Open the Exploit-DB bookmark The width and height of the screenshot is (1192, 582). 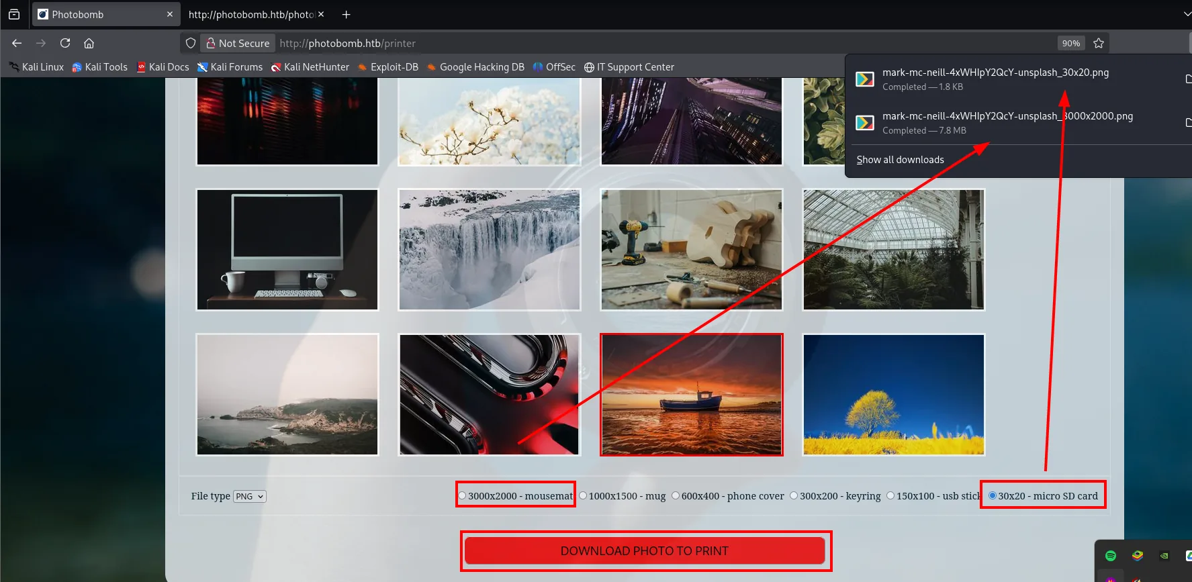pyautogui.click(x=388, y=67)
